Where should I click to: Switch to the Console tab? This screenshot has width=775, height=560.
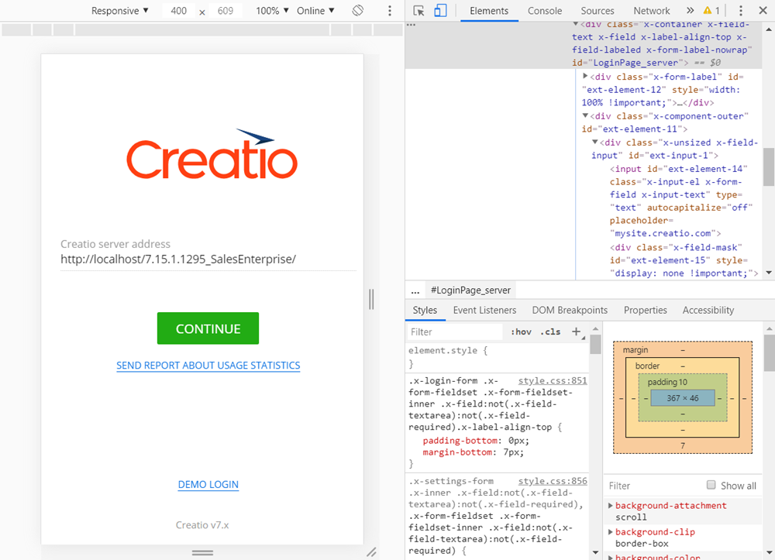coord(544,11)
